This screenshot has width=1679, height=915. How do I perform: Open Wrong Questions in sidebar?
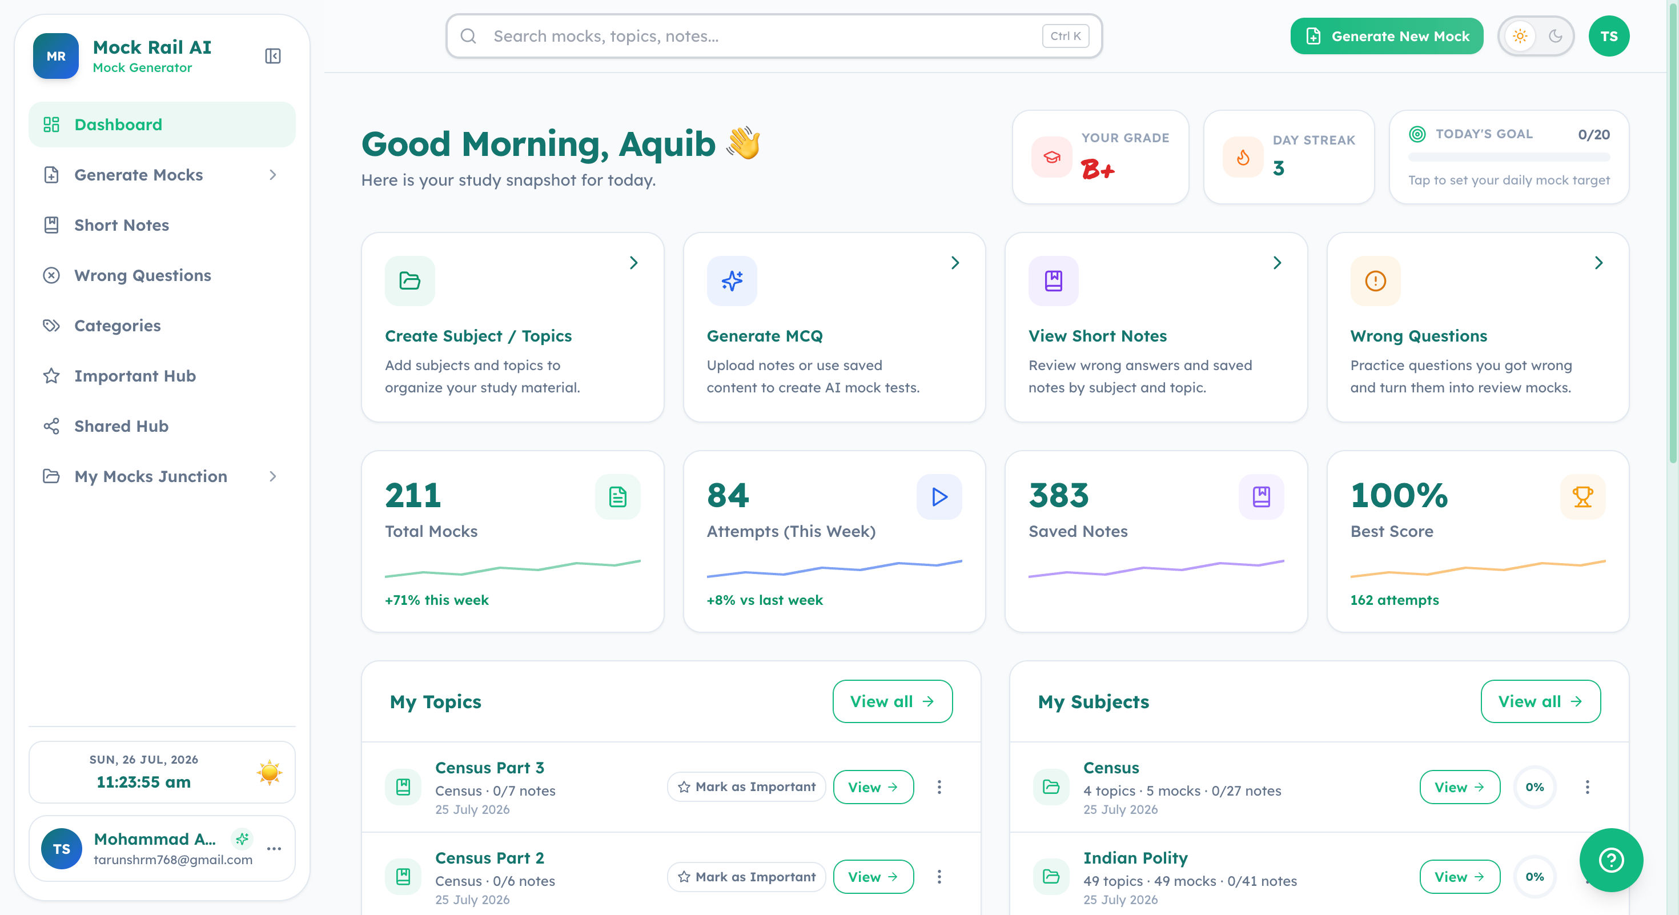[162, 275]
